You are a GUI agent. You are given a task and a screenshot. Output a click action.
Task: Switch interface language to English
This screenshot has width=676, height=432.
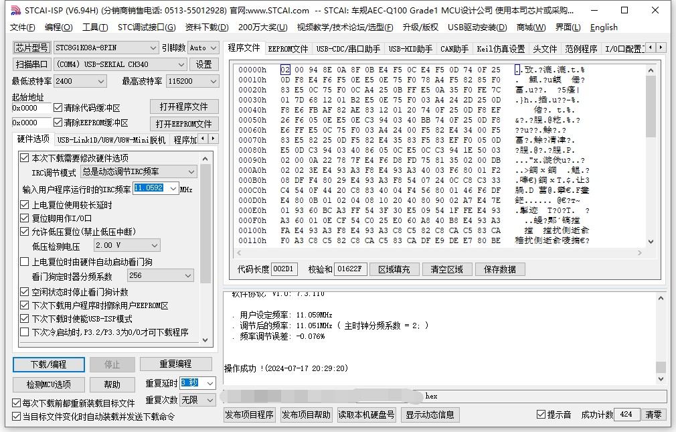[604, 27]
